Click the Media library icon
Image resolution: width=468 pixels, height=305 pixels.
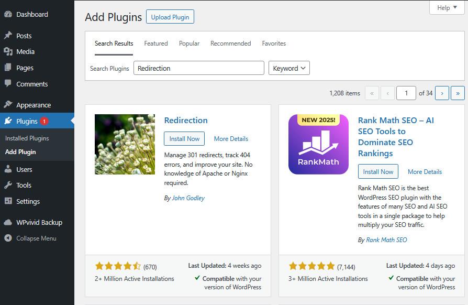pos(8,51)
